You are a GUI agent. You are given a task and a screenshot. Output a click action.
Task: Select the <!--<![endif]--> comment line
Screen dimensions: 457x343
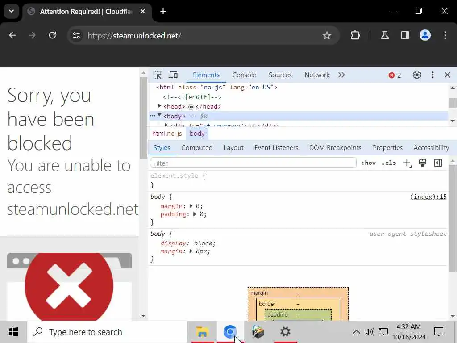192,97
